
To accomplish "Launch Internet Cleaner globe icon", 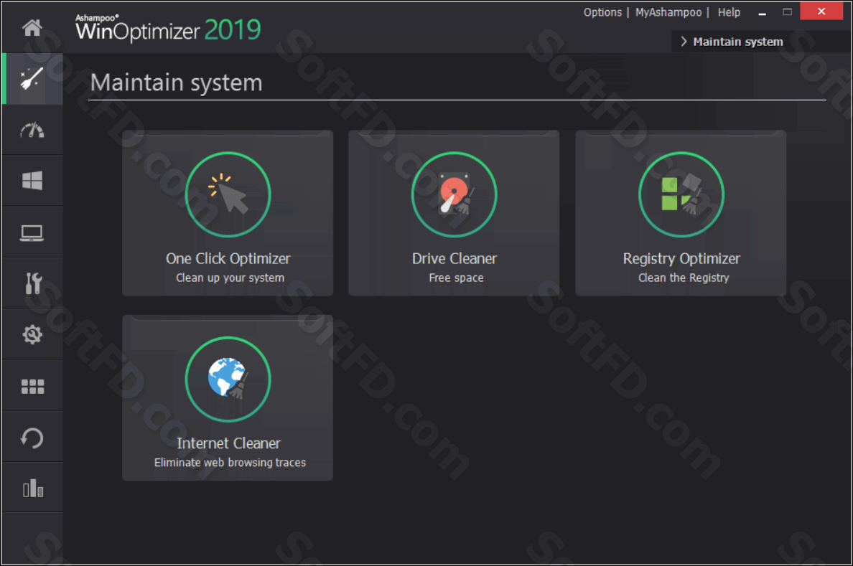I will click(x=228, y=379).
